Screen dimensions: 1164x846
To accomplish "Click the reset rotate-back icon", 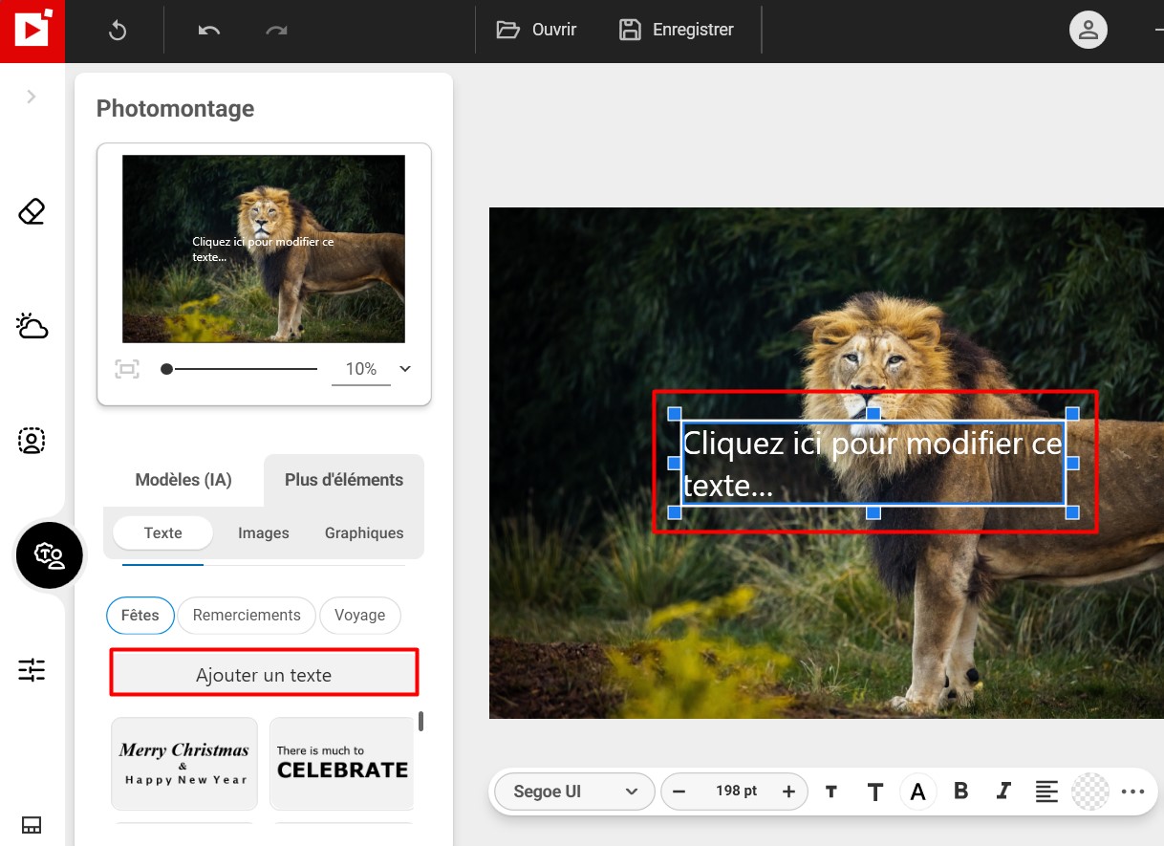I will pyautogui.click(x=118, y=31).
